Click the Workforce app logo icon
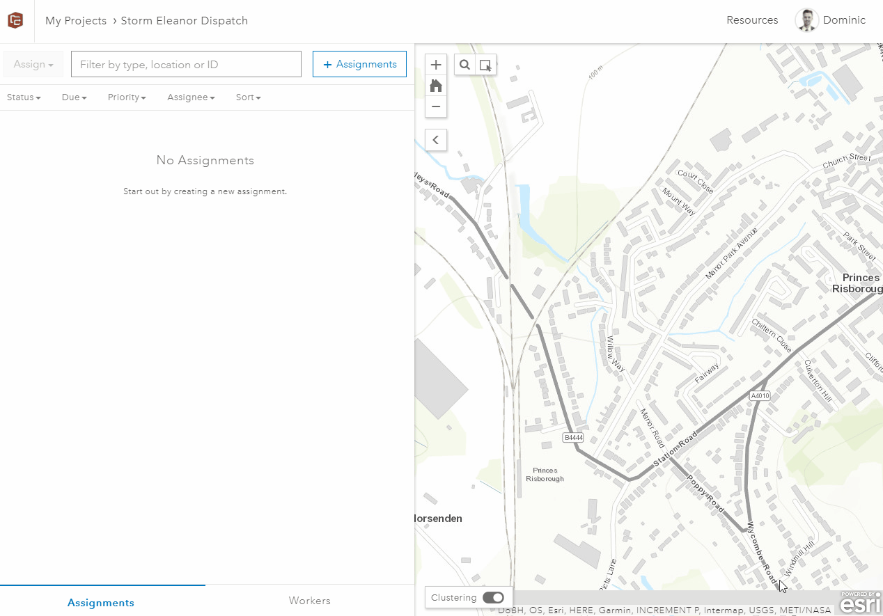Image resolution: width=883 pixels, height=616 pixels. point(15,21)
